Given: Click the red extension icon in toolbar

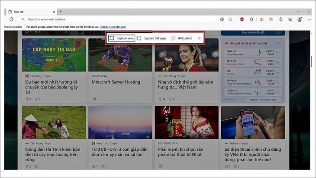Looking at the screenshot, I should [242, 19].
